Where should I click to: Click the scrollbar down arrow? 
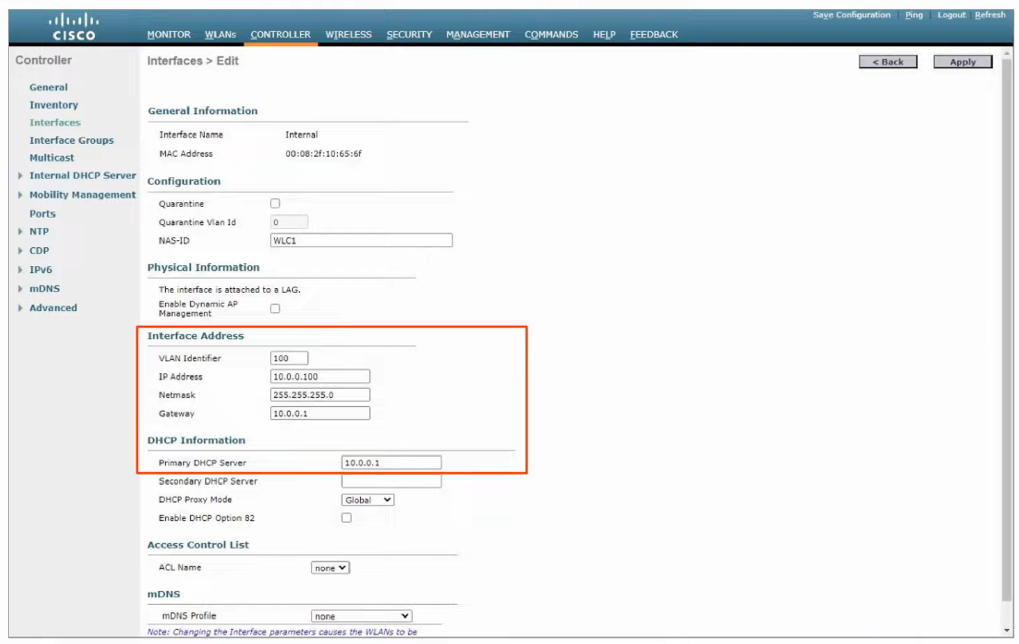1006,630
